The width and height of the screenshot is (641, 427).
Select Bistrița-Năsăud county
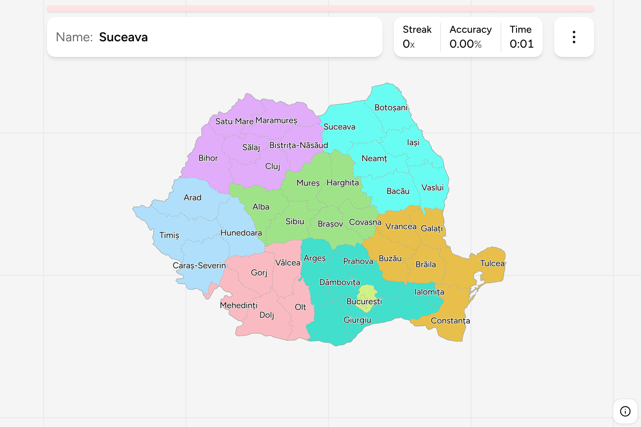pyautogui.click(x=298, y=145)
